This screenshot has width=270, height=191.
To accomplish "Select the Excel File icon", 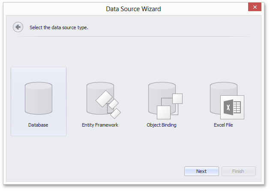I will 227,100.
